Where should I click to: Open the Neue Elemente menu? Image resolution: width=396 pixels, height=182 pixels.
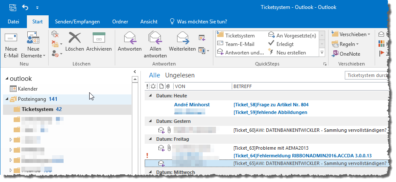coord(33,45)
